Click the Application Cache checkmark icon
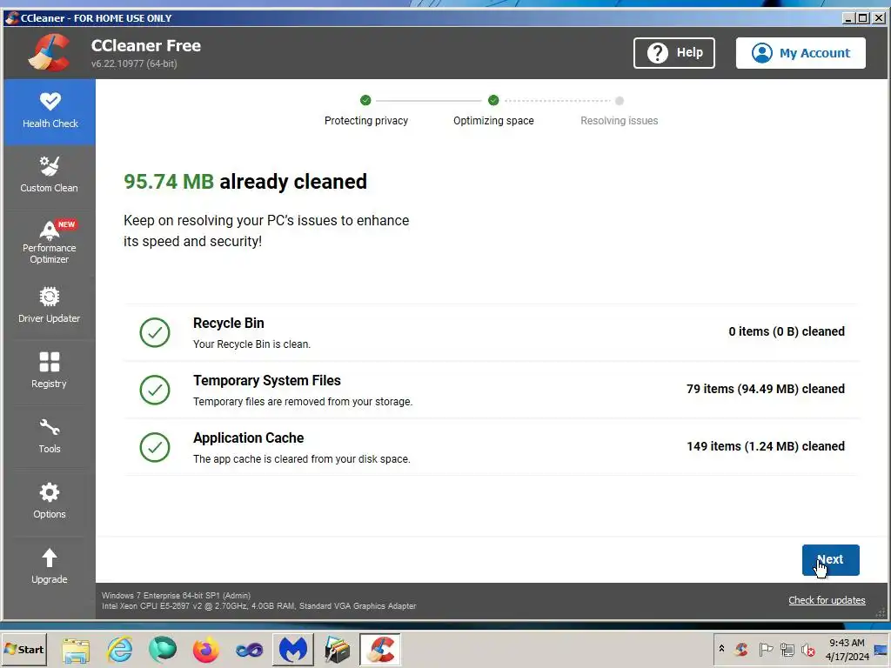This screenshot has width=891, height=668. tap(155, 447)
